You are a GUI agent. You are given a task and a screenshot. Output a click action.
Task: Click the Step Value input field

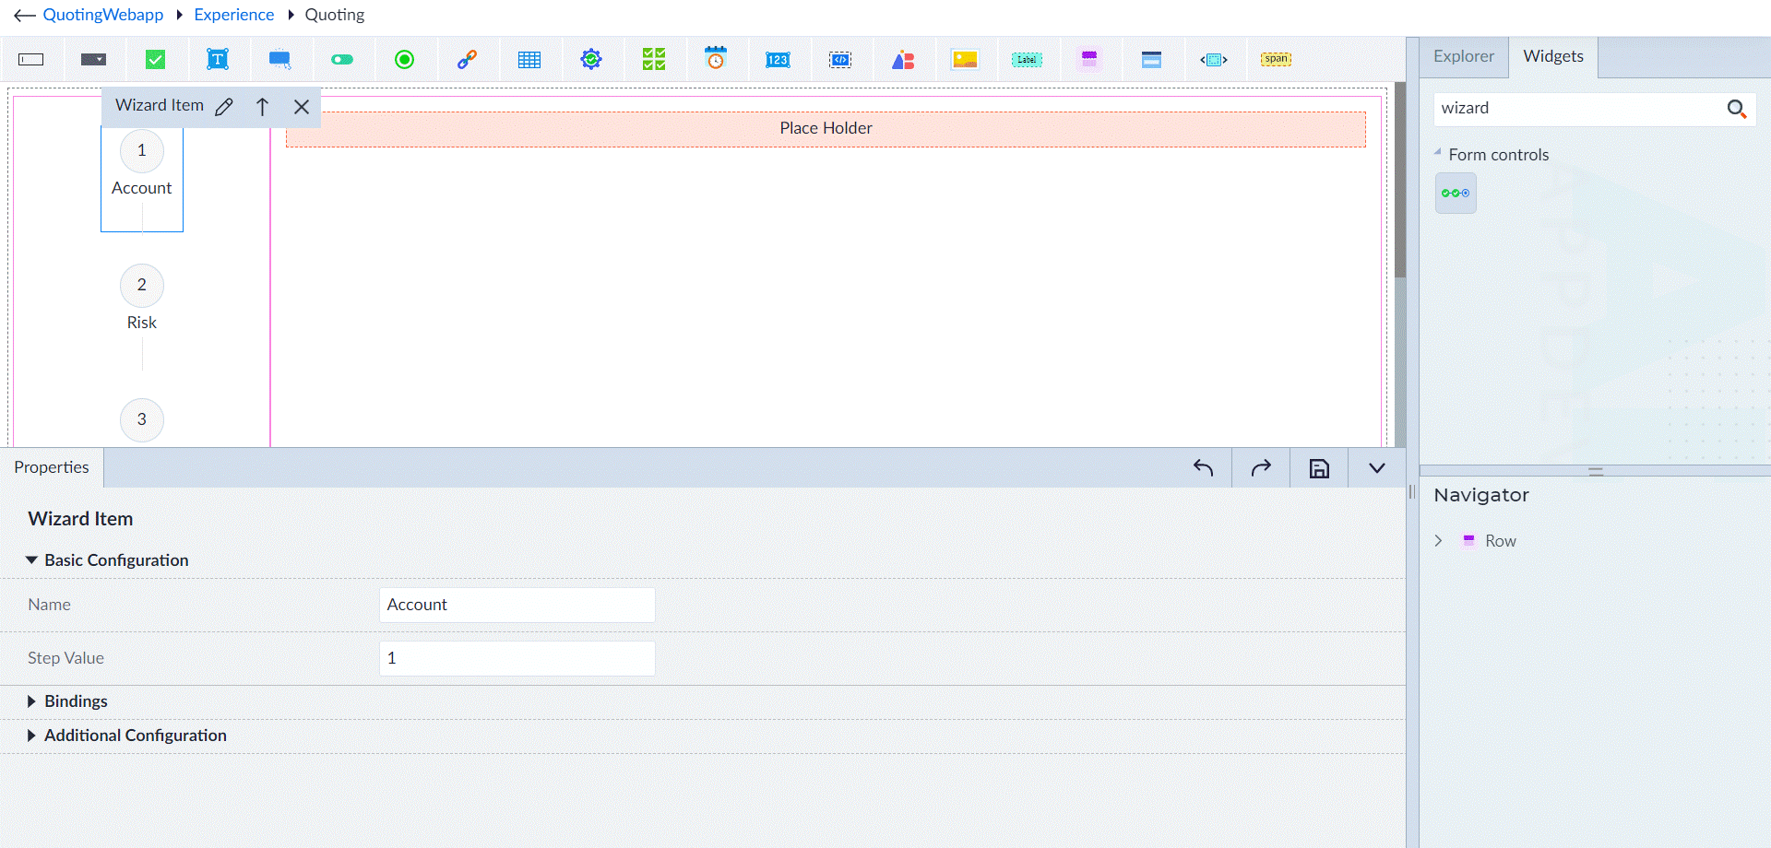click(517, 658)
